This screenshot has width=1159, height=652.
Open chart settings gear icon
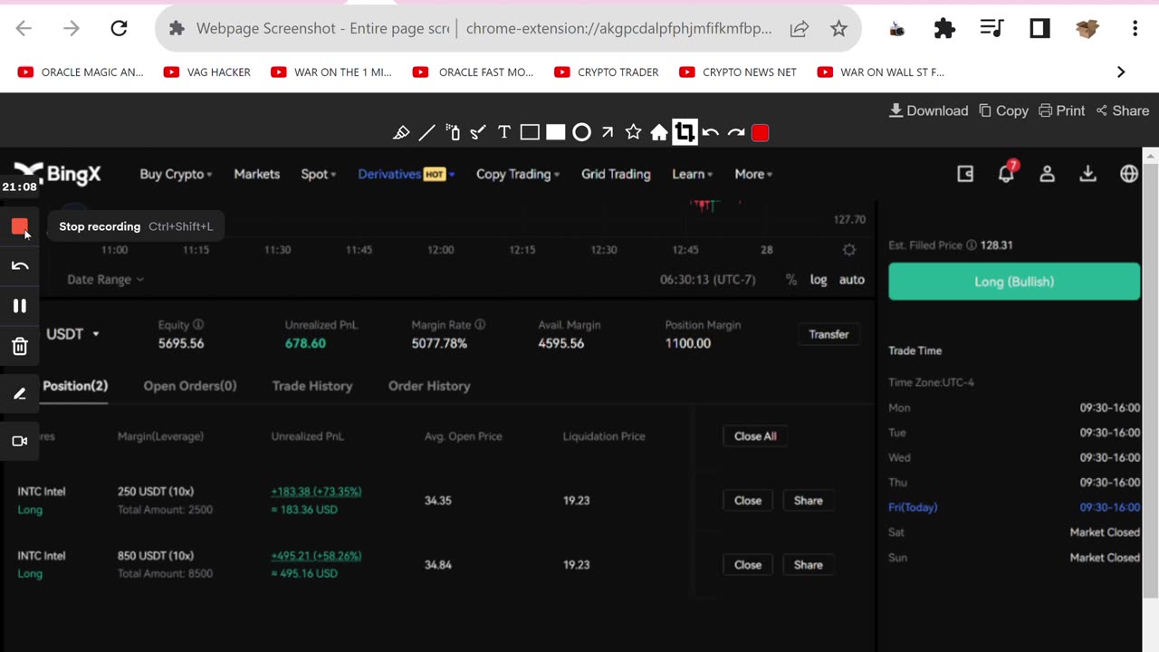(x=848, y=250)
